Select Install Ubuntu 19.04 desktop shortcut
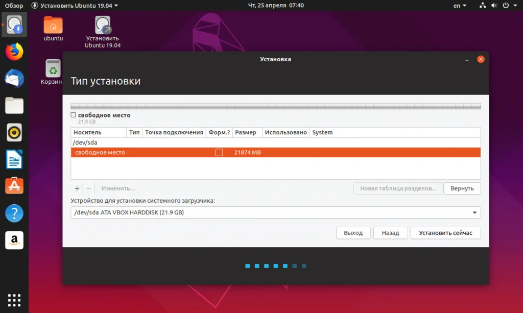This screenshot has height=313, width=523. [x=102, y=32]
